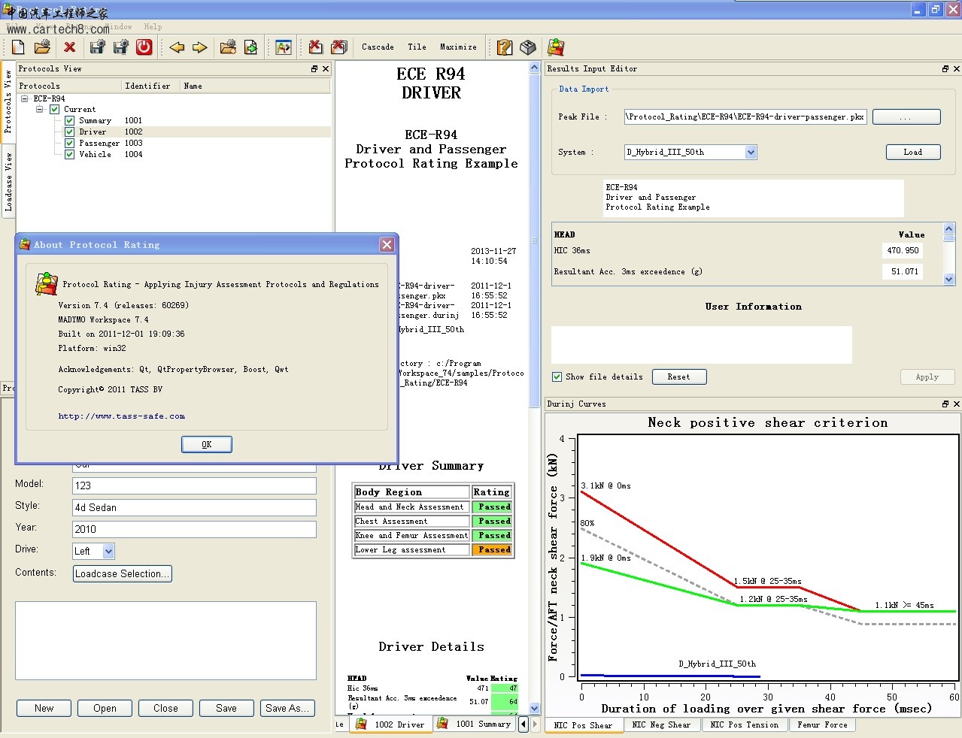962x738 pixels.
Task: Click the Protocol Rating dummy toolbar icon
Action: coord(556,47)
